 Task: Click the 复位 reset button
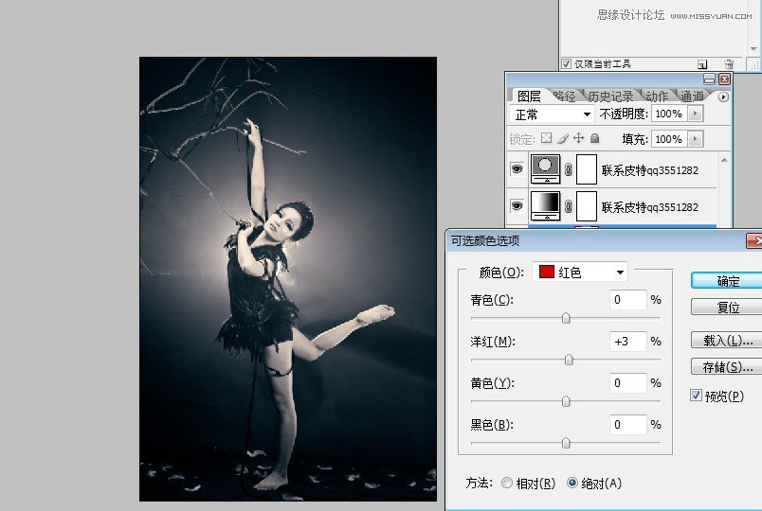pyautogui.click(x=727, y=308)
